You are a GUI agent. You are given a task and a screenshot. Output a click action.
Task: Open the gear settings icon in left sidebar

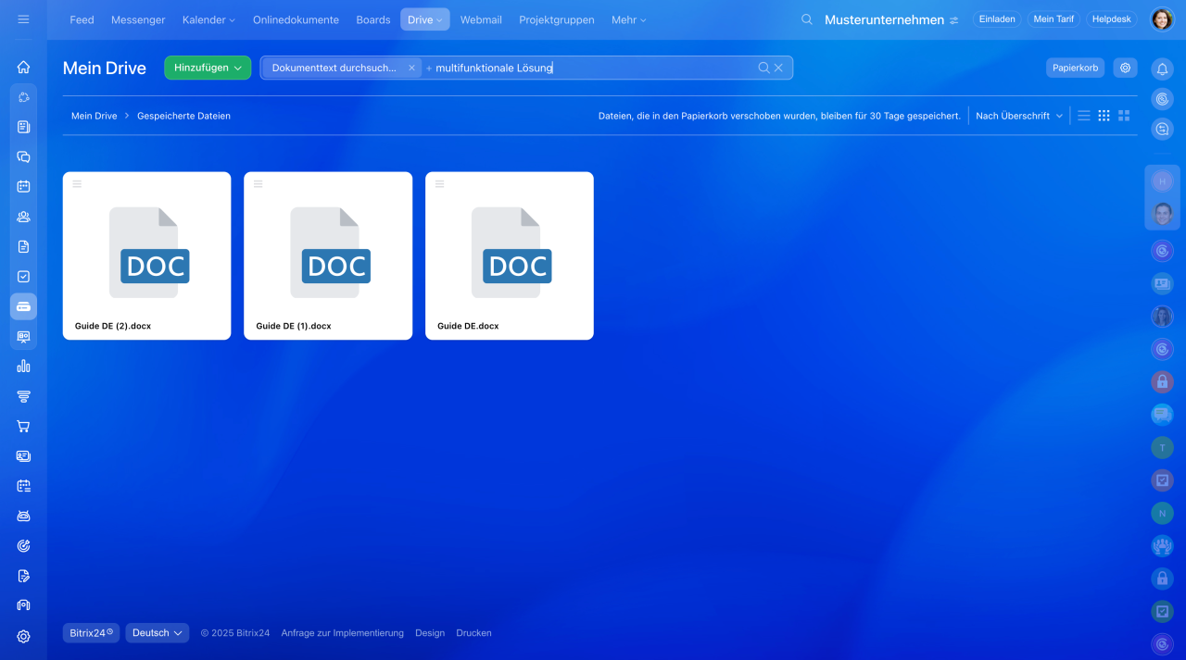coord(23,636)
